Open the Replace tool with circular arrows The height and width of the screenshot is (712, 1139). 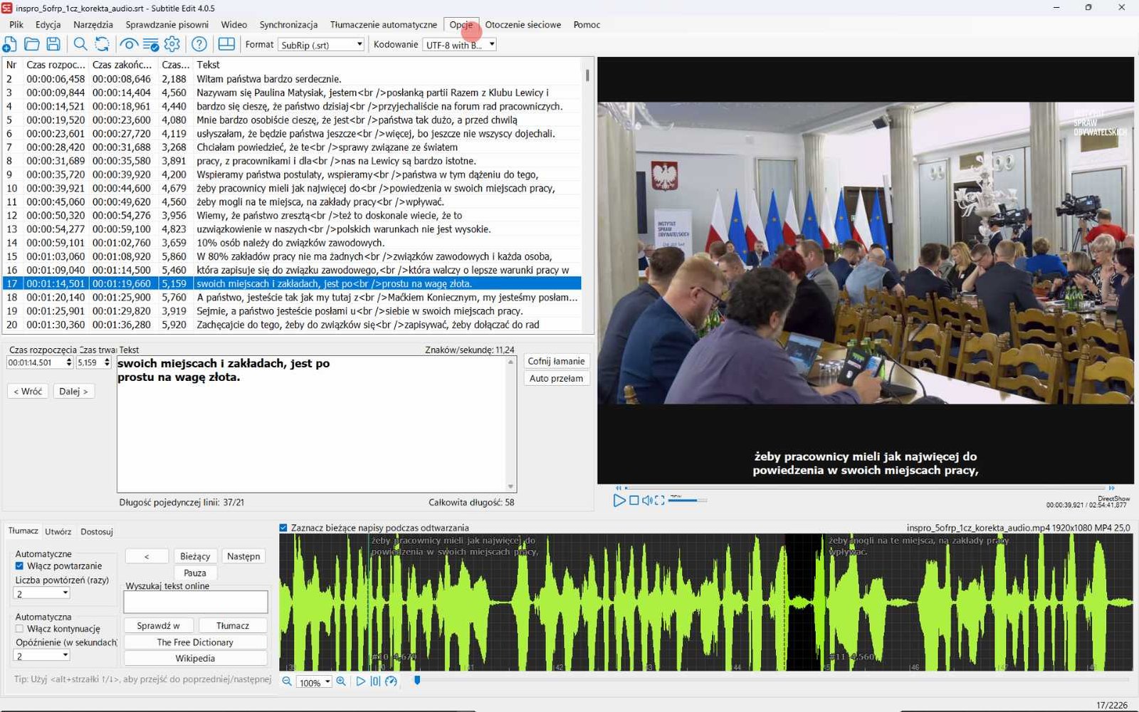[103, 44]
